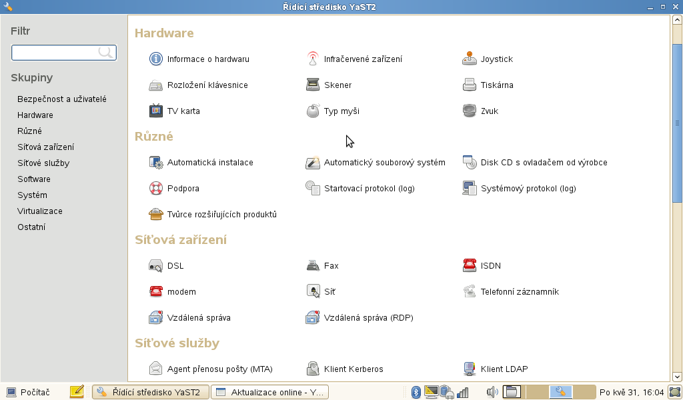
Task: Open the ISDN red phone icon
Action: (x=470, y=265)
